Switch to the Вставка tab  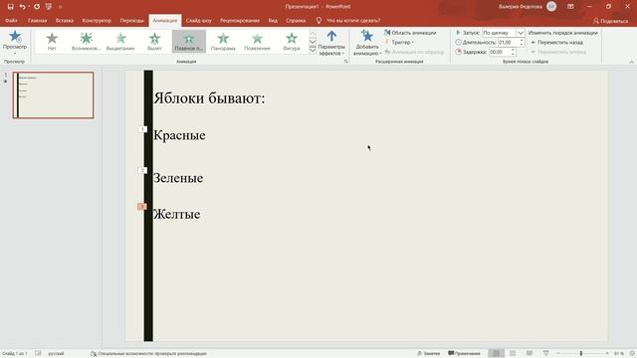point(65,20)
